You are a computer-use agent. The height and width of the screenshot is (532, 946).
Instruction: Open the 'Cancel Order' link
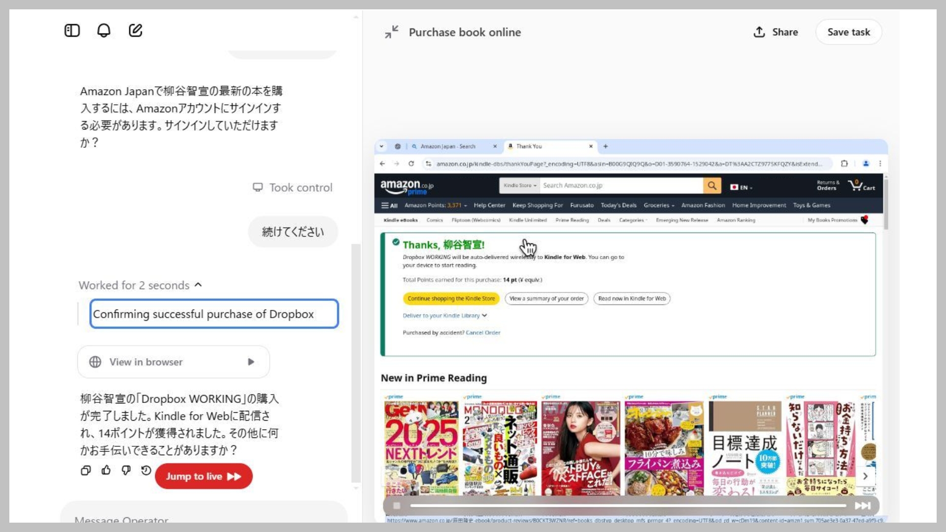482,332
